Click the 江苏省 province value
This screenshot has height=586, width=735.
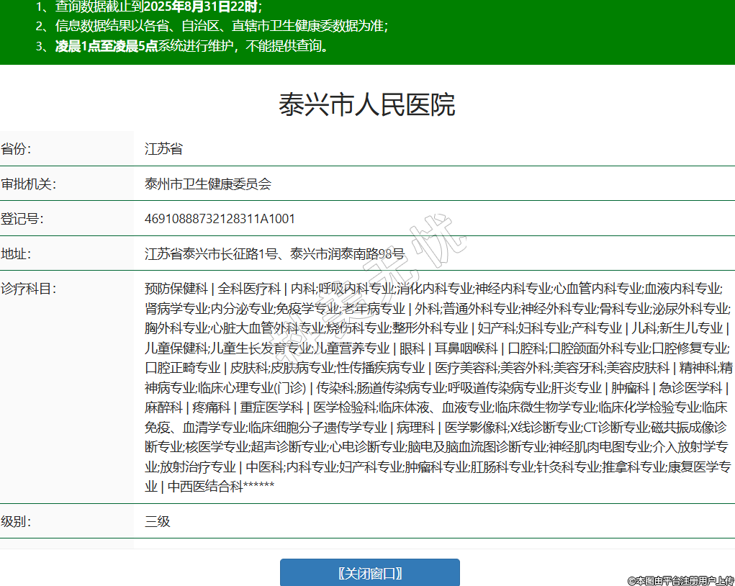coord(163,149)
